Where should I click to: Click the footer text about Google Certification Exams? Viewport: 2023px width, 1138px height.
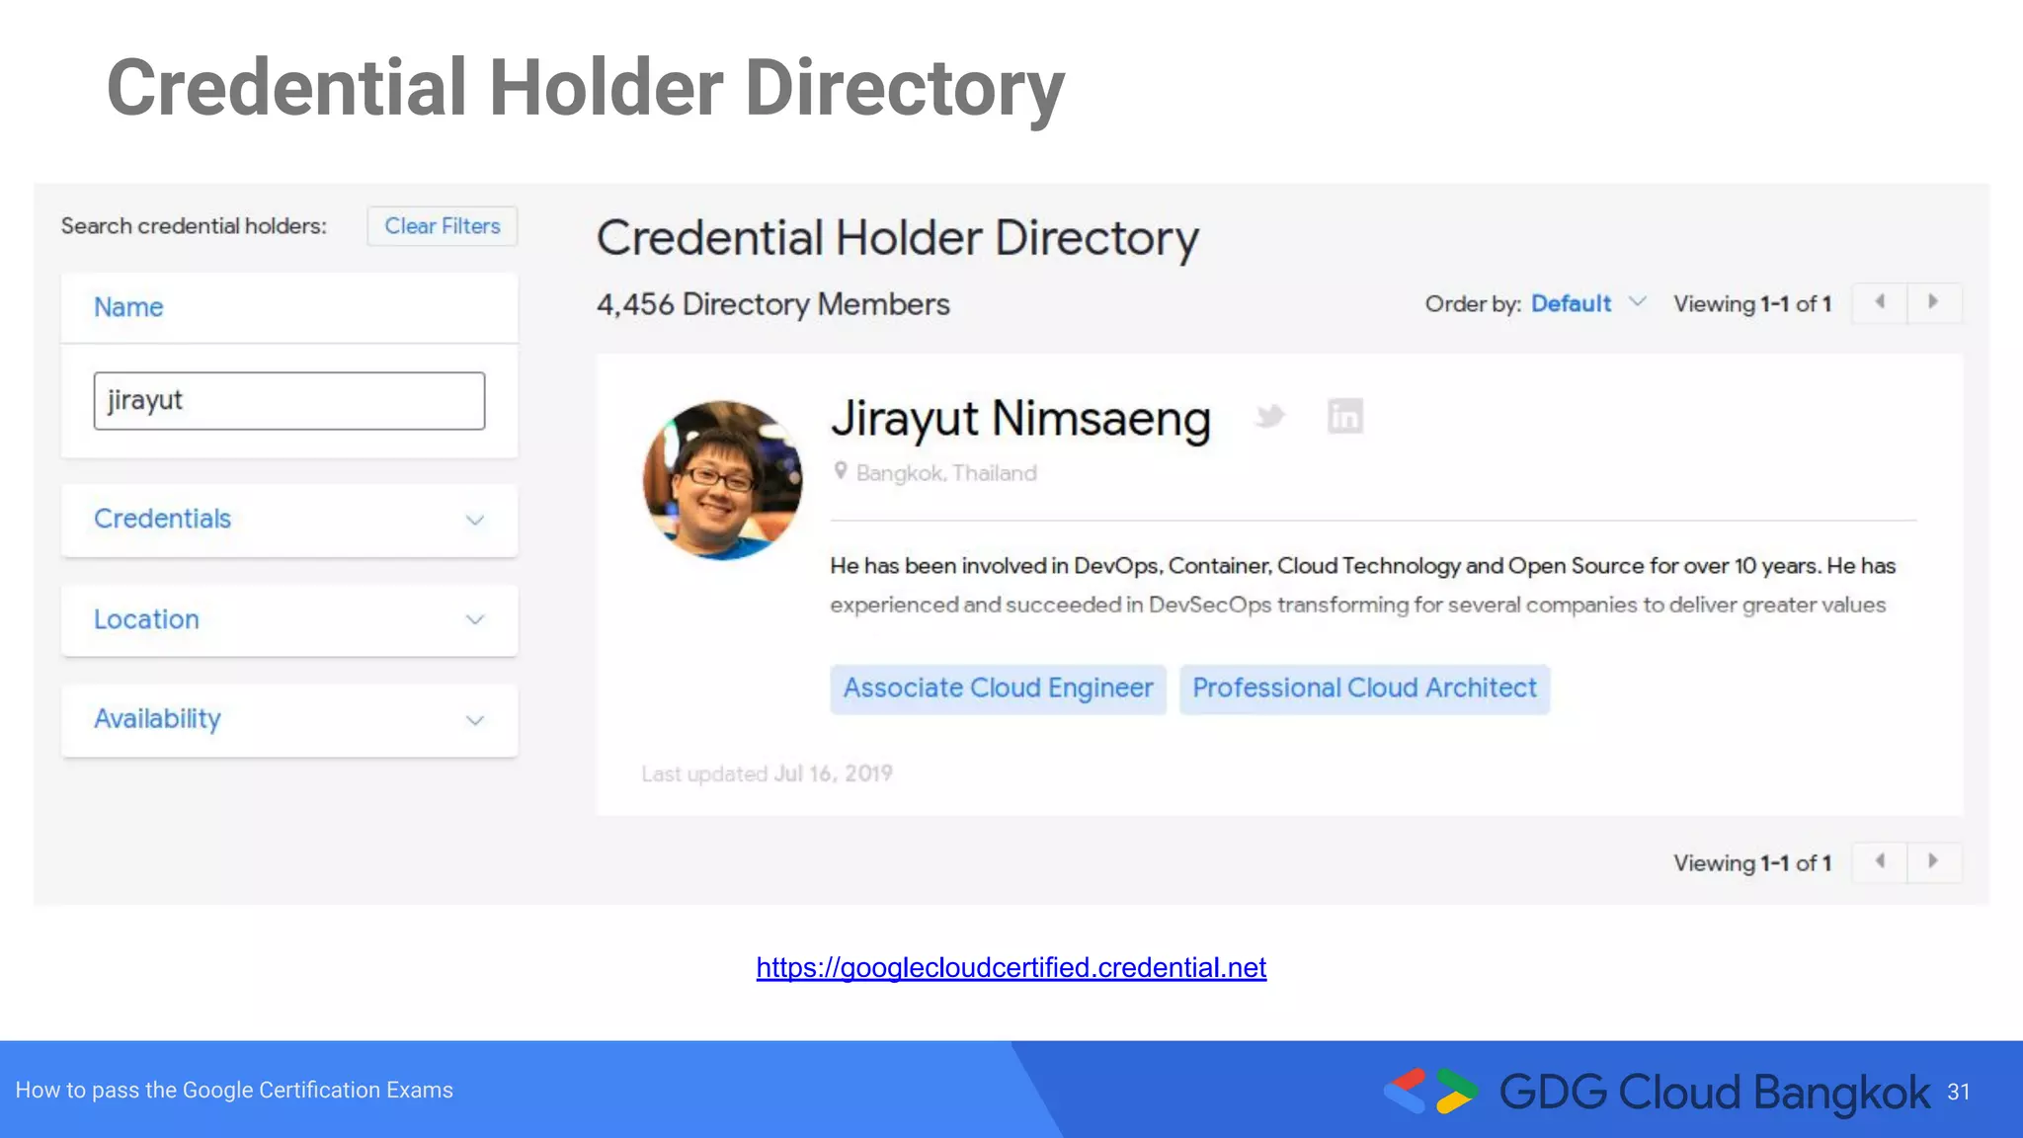pyautogui.click(x=234, y=1091)
